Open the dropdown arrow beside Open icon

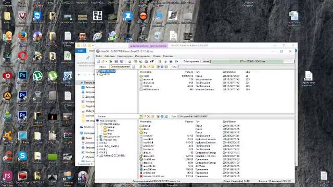point(106,61)
